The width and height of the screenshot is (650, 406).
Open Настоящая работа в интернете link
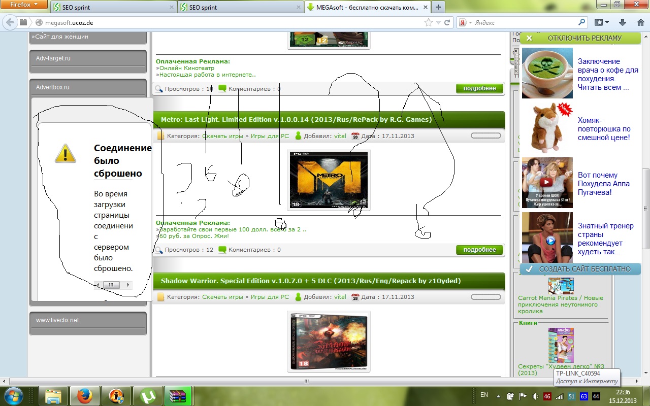(207, 75)
